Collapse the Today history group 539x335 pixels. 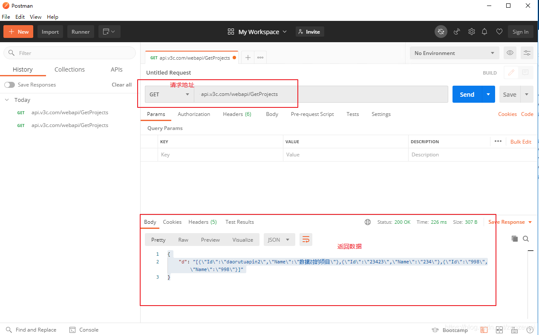pos(7,100)
